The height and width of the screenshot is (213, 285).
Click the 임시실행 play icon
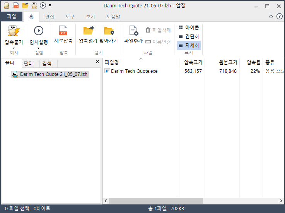click(x=39, y=31)
